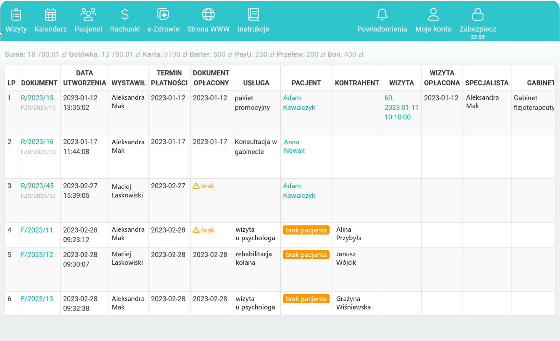Open the Rachunki dollar icon
Image resolution: width=560 pixels, height=341 pixels.
coord(125,15)
